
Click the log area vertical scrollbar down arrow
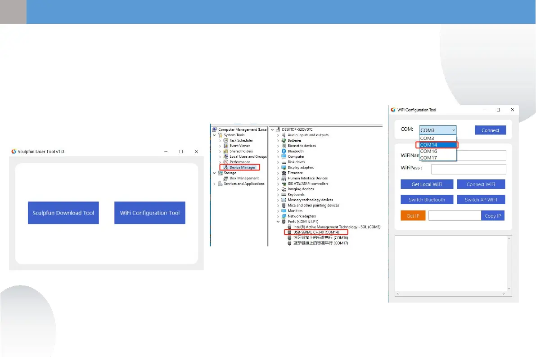coord(509,289)
